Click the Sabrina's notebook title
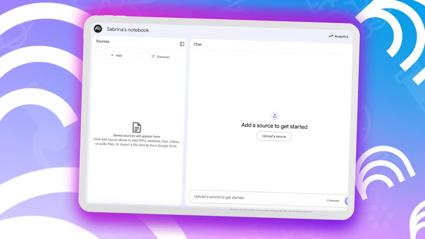 128,30
